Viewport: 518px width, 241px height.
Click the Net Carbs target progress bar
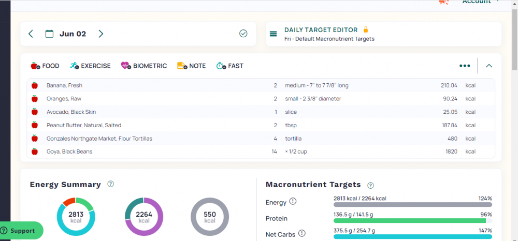pos(413,236)
